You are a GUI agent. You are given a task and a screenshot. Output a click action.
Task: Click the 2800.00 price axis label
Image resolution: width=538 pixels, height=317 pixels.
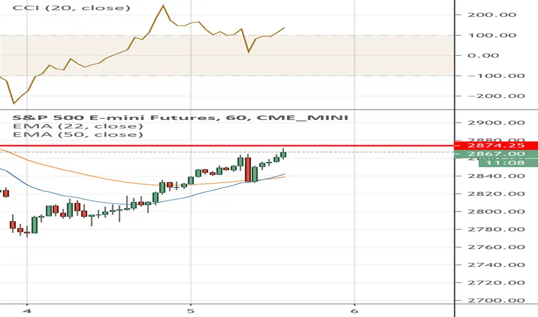pyautogui.click(x=496, y=212)
